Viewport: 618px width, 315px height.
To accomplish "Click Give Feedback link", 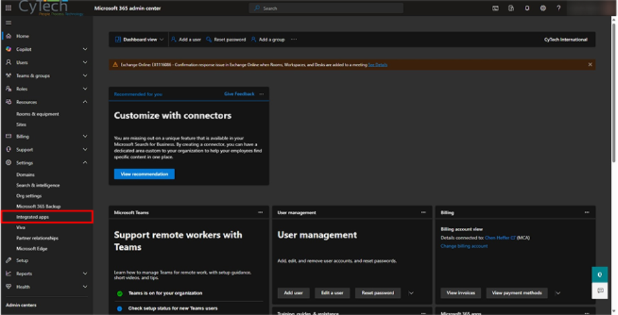I will pyautogui.click(x=239, y=94).
